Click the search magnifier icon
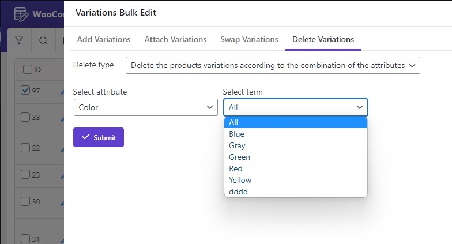Viewport: 452px width, 244px height. pyautogui.click(x=43, y=40)
